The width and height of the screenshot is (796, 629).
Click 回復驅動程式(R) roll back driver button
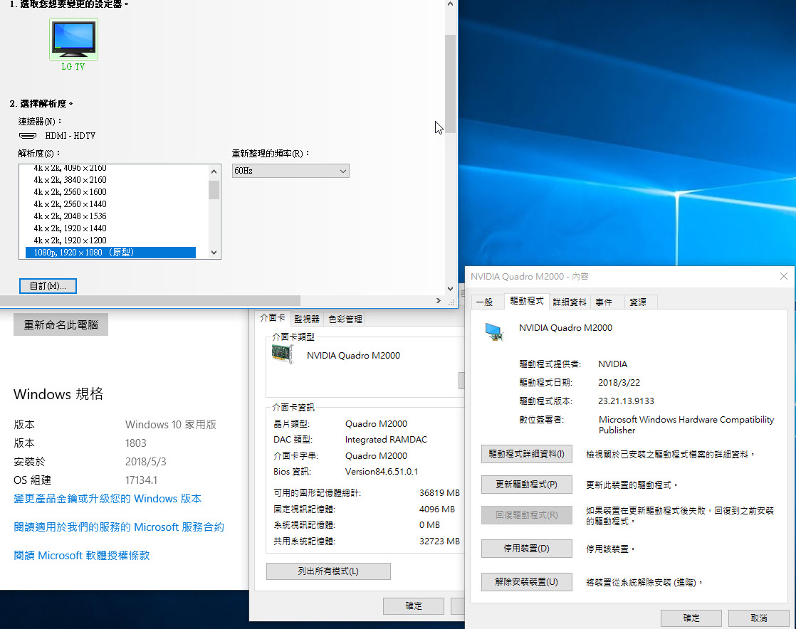tap(526, 515)
